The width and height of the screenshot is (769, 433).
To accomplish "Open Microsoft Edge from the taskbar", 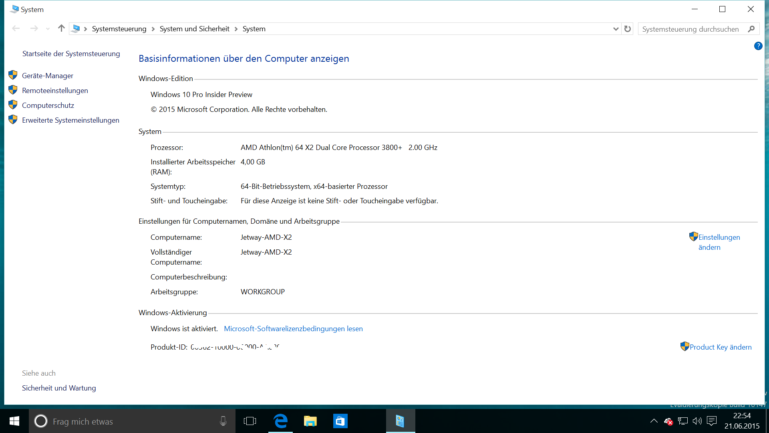I will coord(280,421).
